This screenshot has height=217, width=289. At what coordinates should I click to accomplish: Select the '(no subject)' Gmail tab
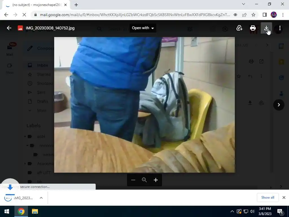point(36,5)
